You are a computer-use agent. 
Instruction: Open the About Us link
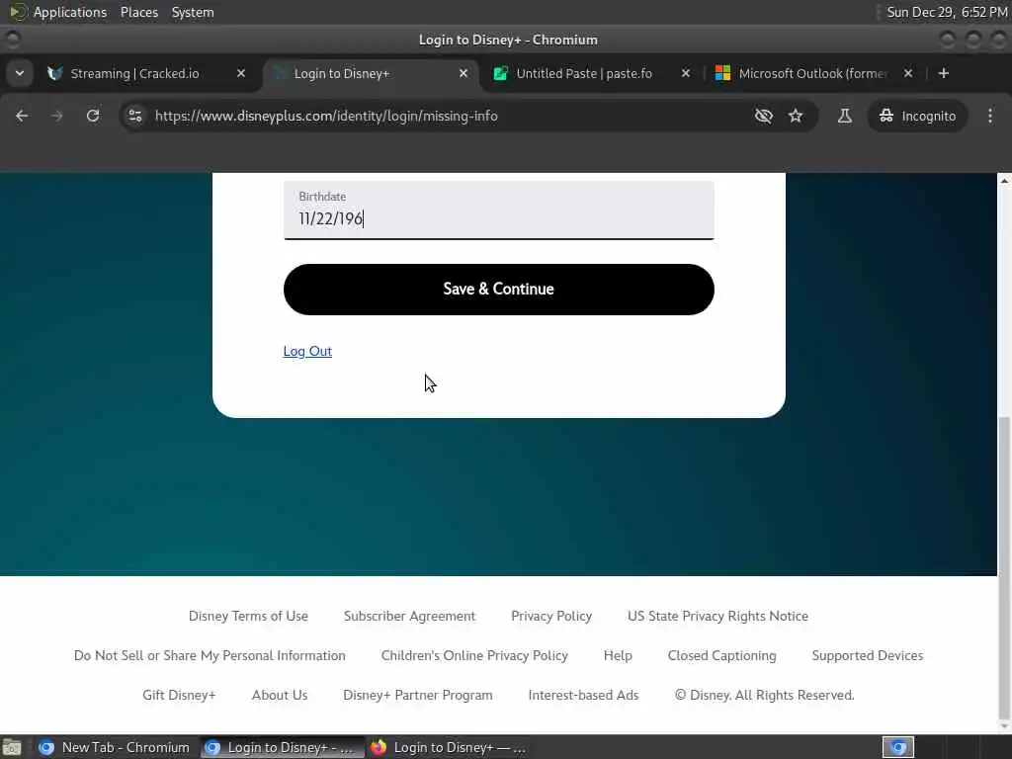pos(280,695)
